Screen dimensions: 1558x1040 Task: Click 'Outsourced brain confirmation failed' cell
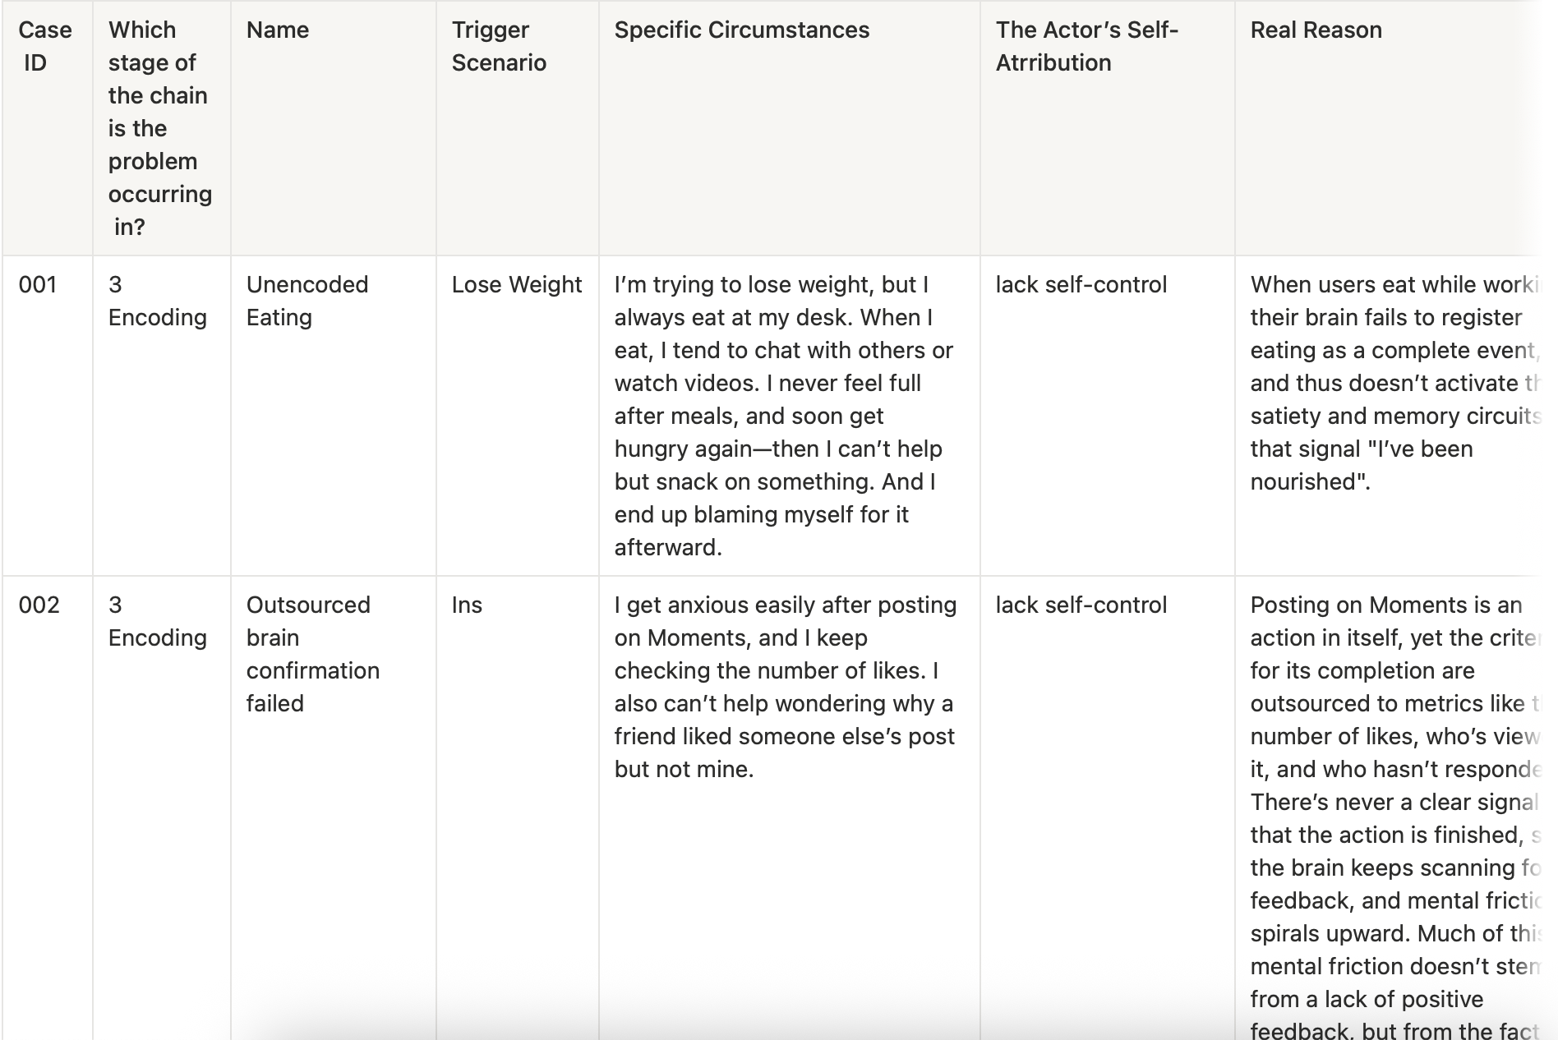point(312,654)
